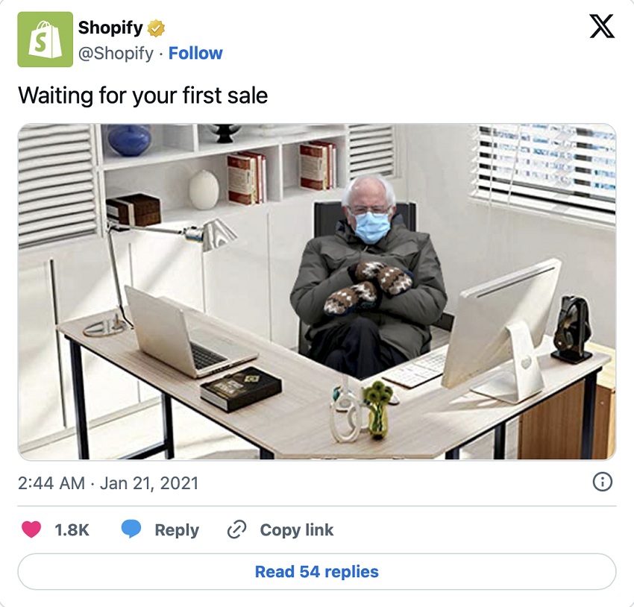Click the "Waiting for your first sale" text

(x=142, y=95)
